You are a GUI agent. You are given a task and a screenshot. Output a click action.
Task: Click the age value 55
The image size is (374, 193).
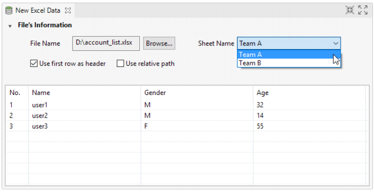pyautogui.click(x=260, y=126)
